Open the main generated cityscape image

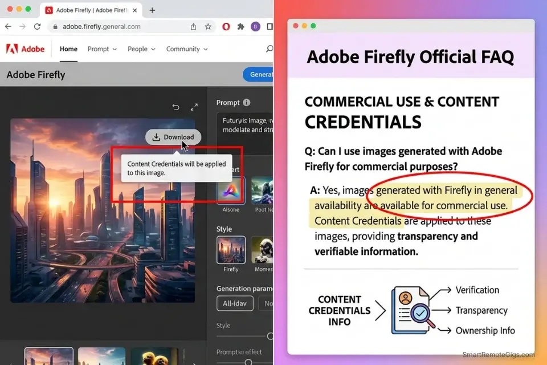pyautogui.click(x=103, y=210)
